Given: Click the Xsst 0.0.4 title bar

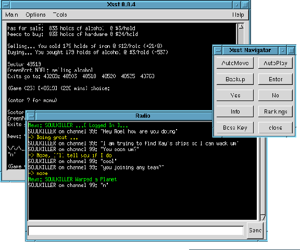Looking at the screenshot, I should coord(121,5).
